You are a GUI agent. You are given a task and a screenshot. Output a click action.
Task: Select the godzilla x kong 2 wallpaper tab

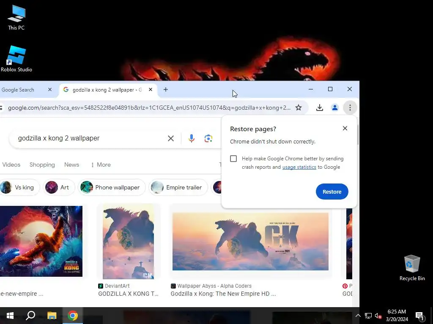pos(107,89)
